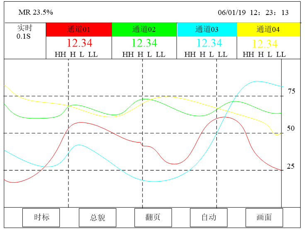Image resolution: width=306 pixels, height=231 pixels.
Task: Click LL alarm indicator under 通道01
Action: point(93,54)
